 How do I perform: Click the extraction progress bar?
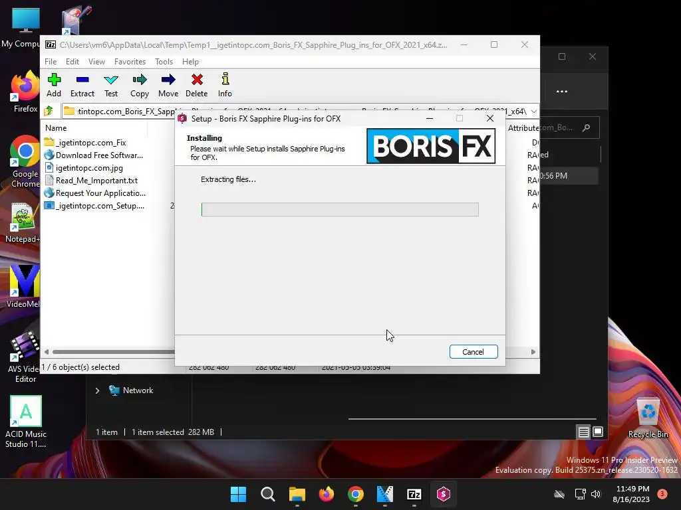340,209
